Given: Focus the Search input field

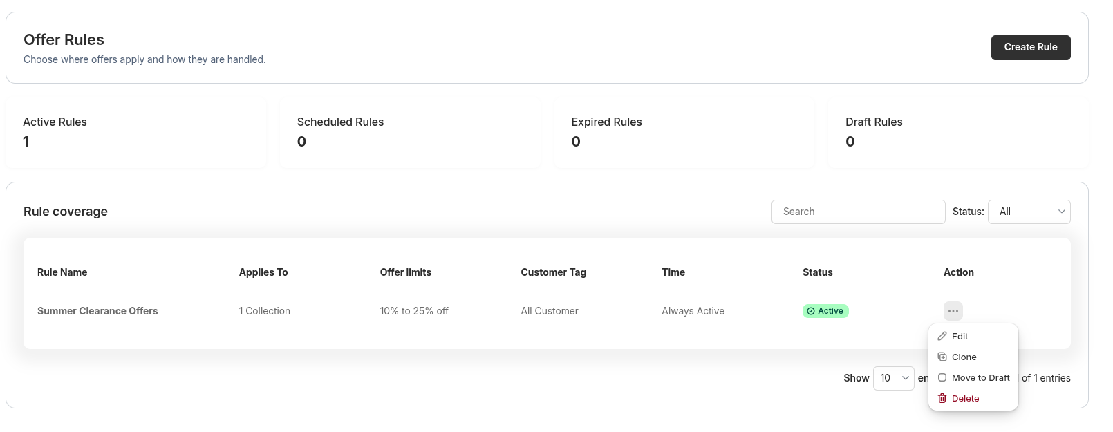Looking at the screenshot, I should [858, 212].
